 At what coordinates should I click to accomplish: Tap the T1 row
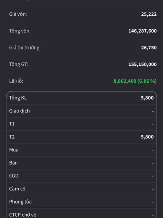tap(81, 124)
